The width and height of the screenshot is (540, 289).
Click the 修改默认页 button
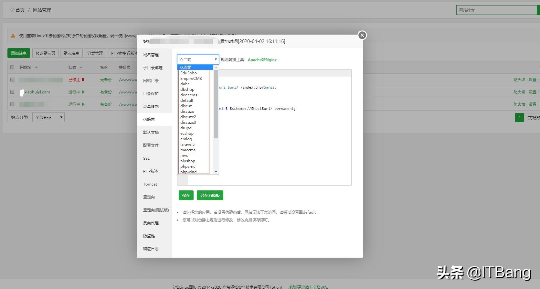coord(46,53)
